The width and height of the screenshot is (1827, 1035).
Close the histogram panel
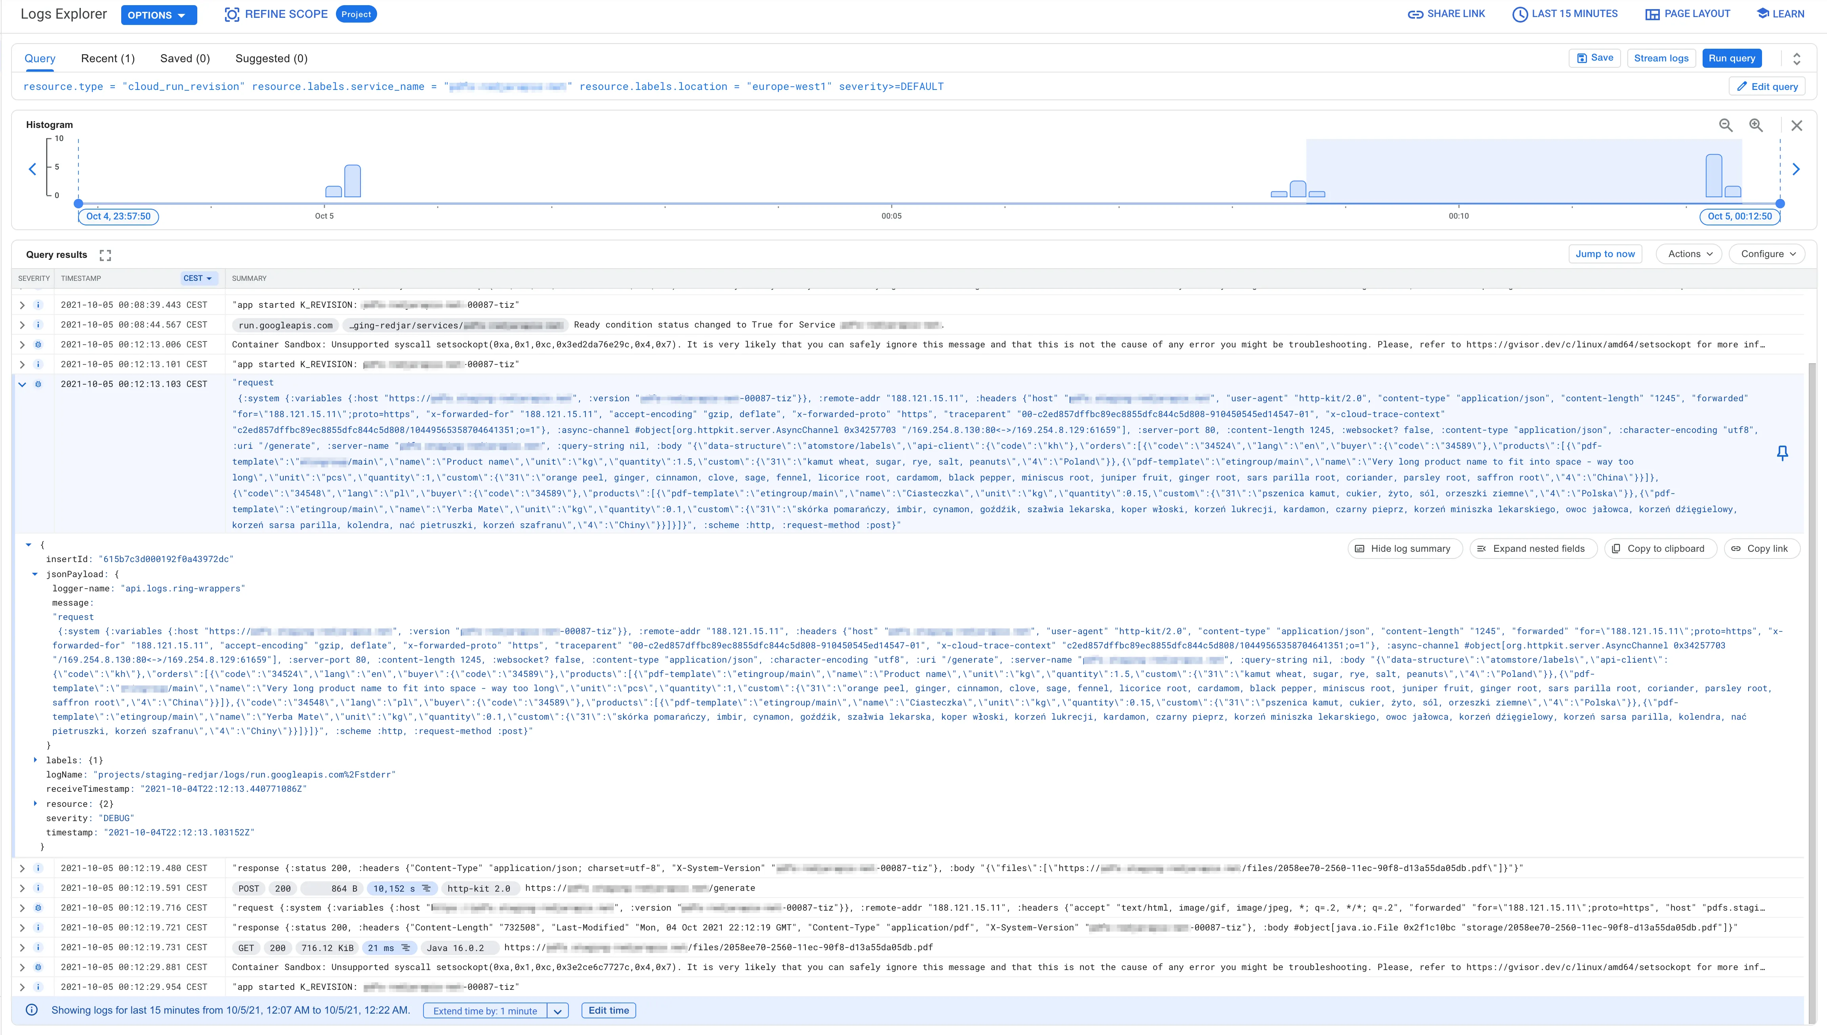pyautogui.click(x=1796, y=126)
